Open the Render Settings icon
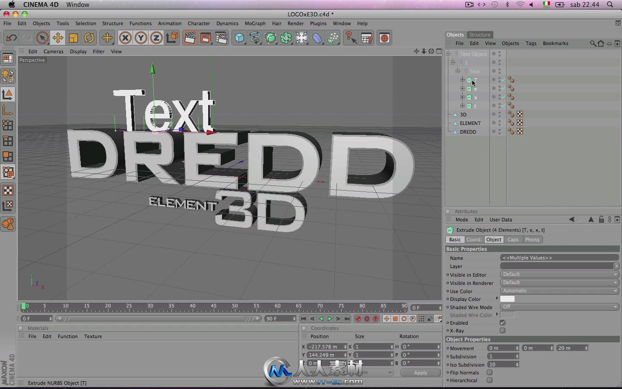622x389 pixels. pyautogui.click(x=221, y=38)
